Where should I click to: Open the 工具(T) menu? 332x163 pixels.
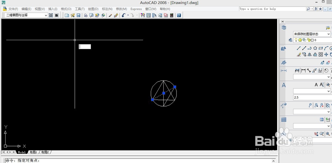click(80, 9)
